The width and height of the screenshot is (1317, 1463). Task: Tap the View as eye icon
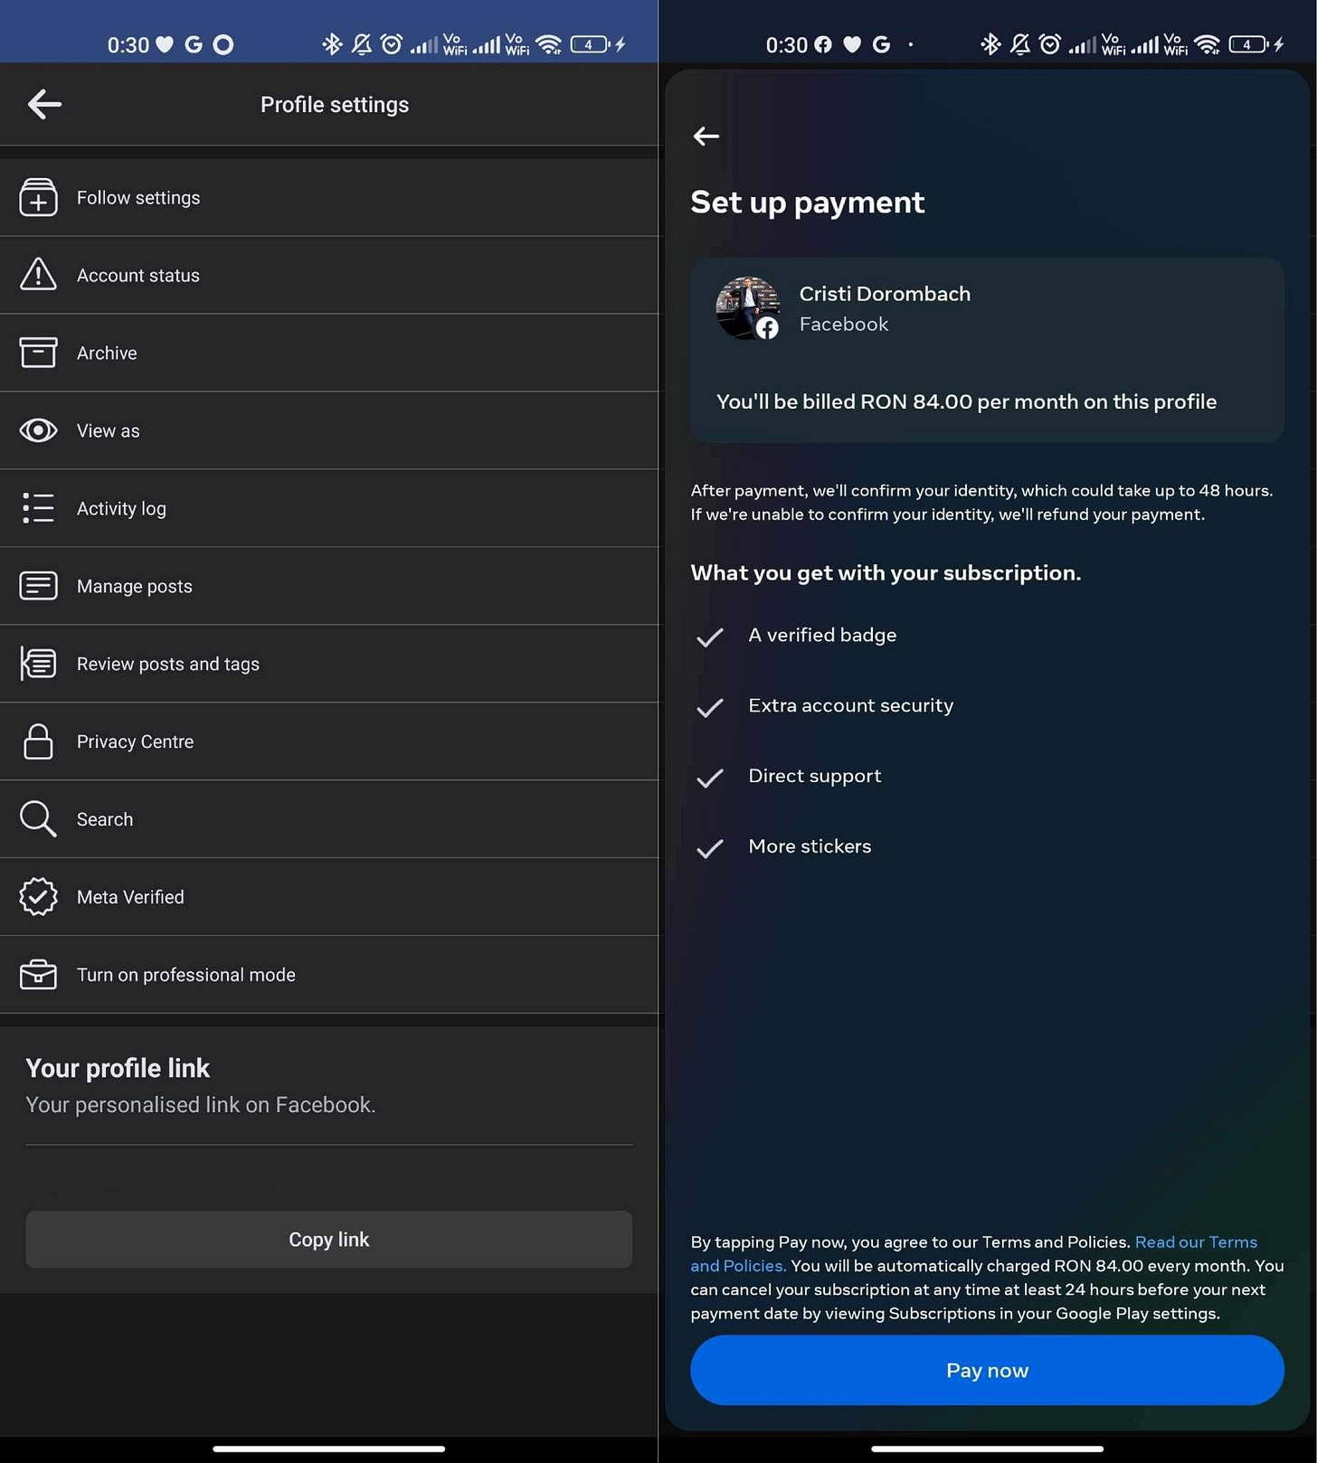pos(38,430)
